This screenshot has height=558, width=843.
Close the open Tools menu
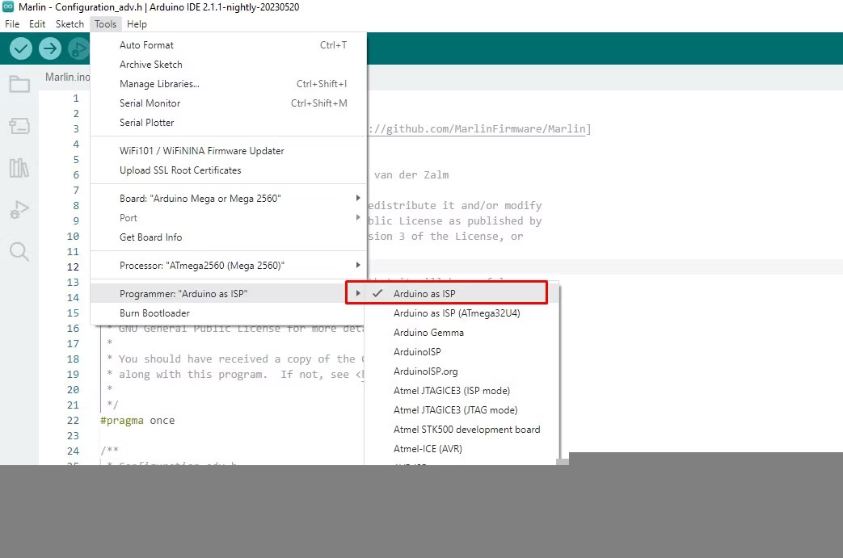click(x=105, y=24)
